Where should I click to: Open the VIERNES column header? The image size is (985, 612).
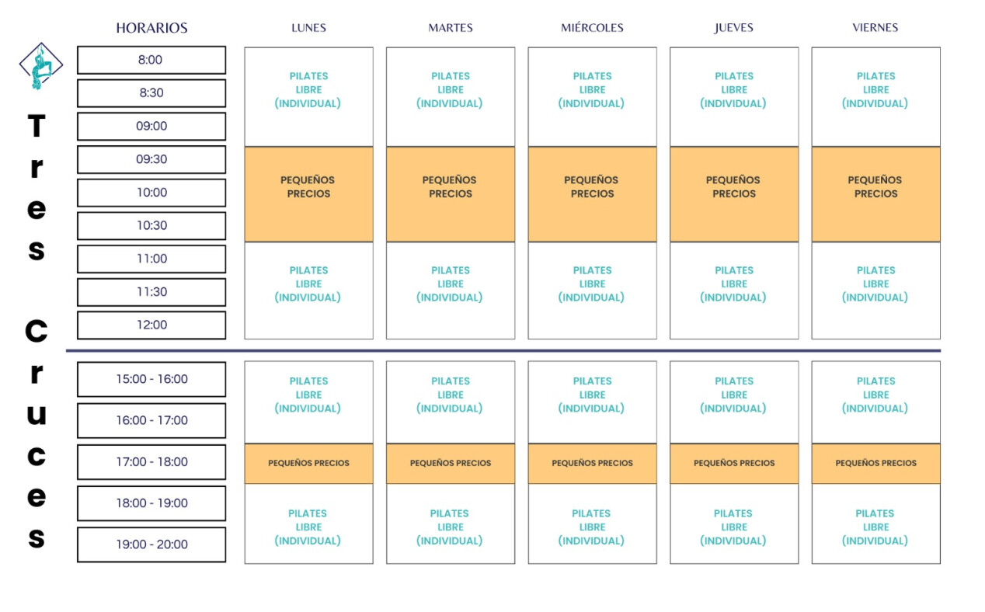pyautogui.click(x=875, y=28)
